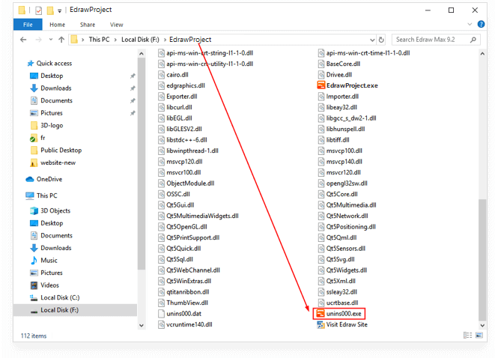Expand the address bar history dropdown
The height and width of the screenshot is (358, 495).
coord(372,40)
